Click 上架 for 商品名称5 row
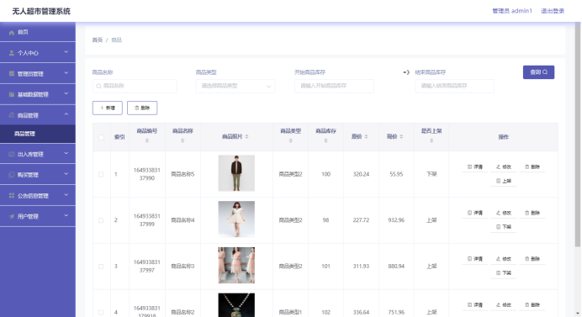The height and width of the screenshot is (317, 582). click(504, 181)
